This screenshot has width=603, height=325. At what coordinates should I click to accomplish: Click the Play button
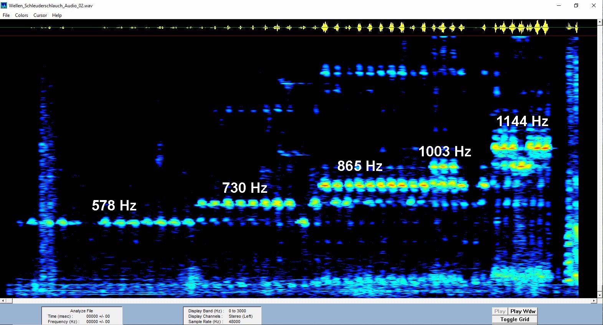[500, 311]
